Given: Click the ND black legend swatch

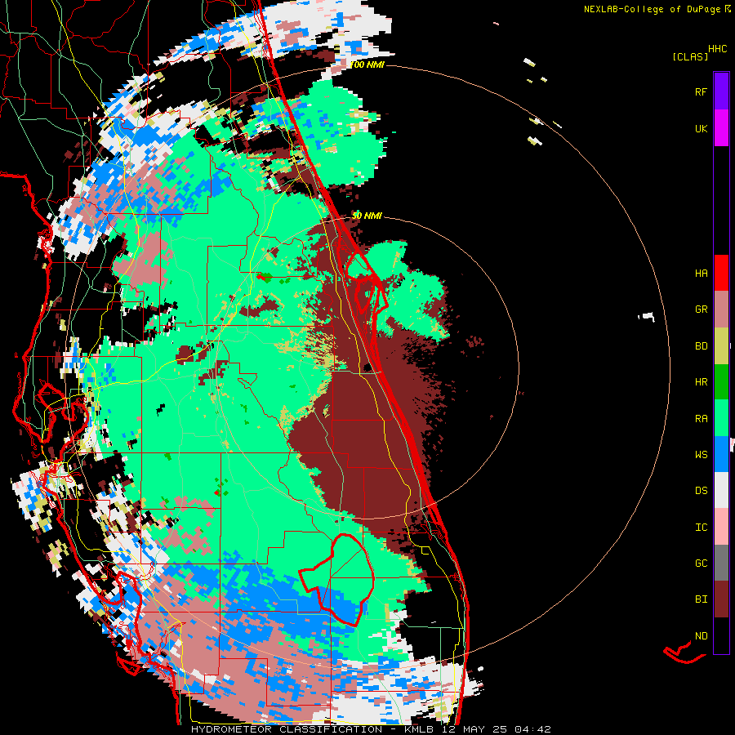Looking at the screenshot, I should tap(721, 635).
